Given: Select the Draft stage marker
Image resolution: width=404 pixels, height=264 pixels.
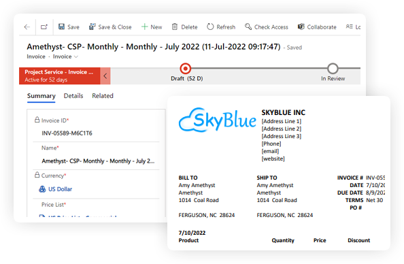Looking at the screenshot, I should tap(186, 69).
